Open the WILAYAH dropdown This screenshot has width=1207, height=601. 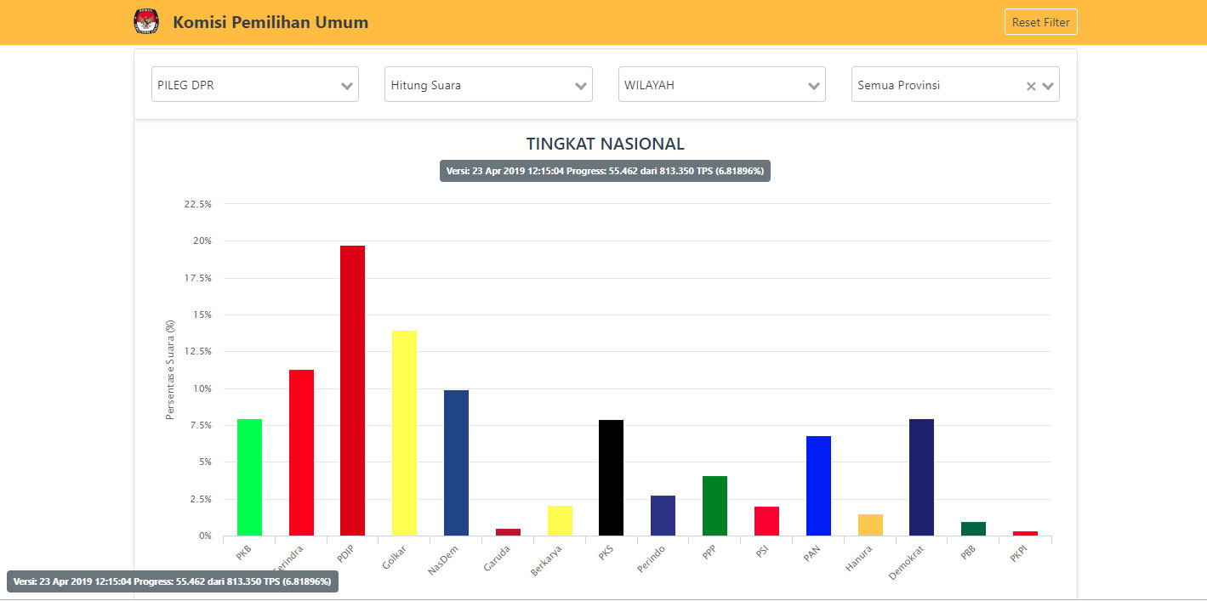[721, 85]
